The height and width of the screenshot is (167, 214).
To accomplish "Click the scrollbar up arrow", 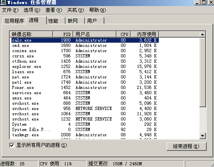I will 202,34.
